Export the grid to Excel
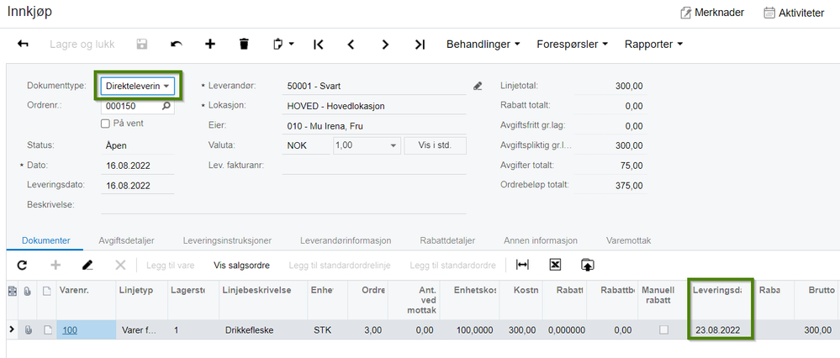840x358 pixels. point(555,265)
